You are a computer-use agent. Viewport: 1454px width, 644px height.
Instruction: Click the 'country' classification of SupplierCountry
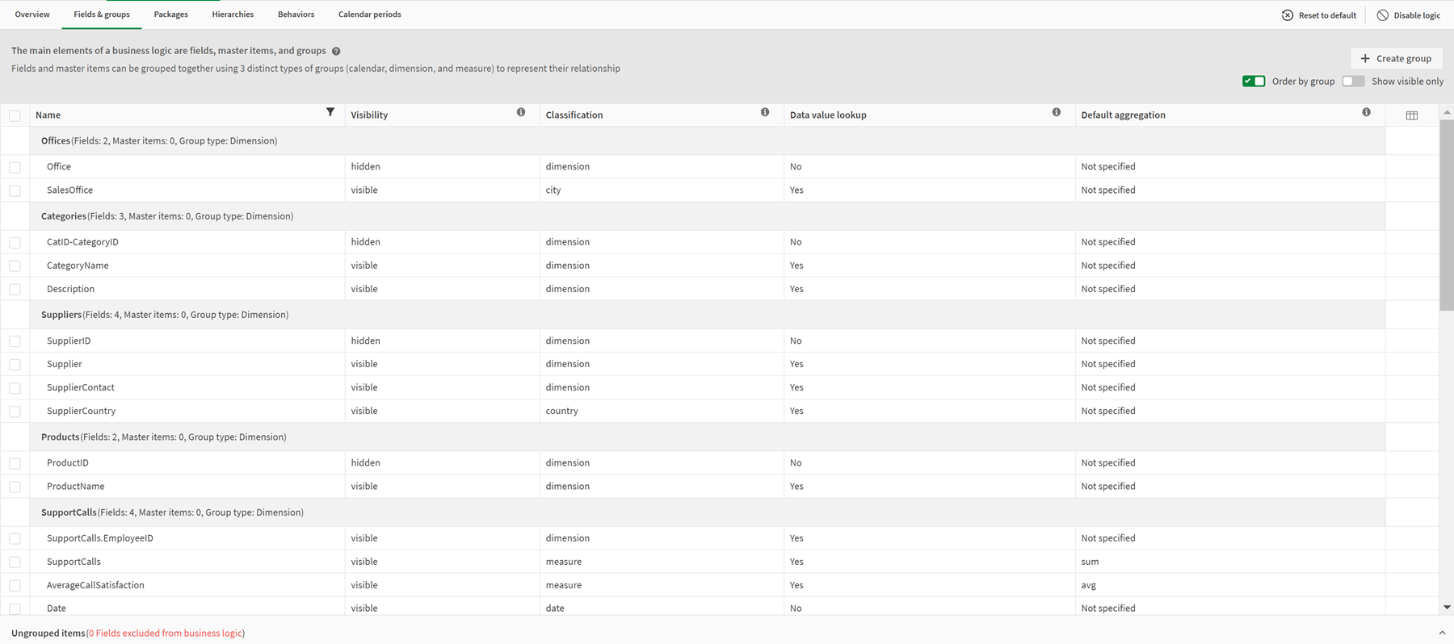[562, 411]
